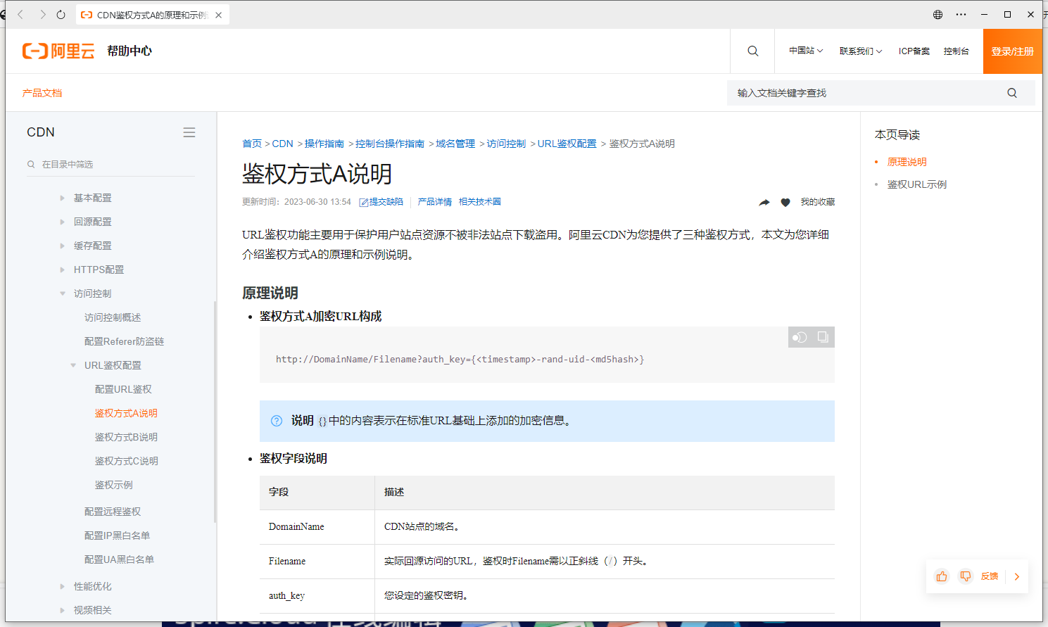Open the browser globe icon

(937, 14)
